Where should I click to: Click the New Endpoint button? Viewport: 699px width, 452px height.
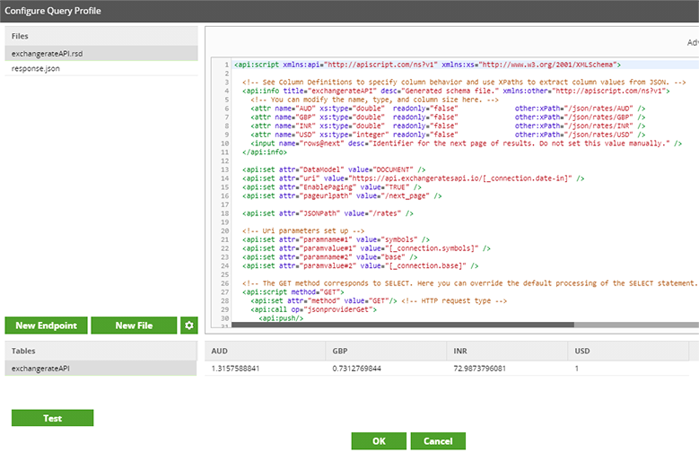tap(47, 326)
